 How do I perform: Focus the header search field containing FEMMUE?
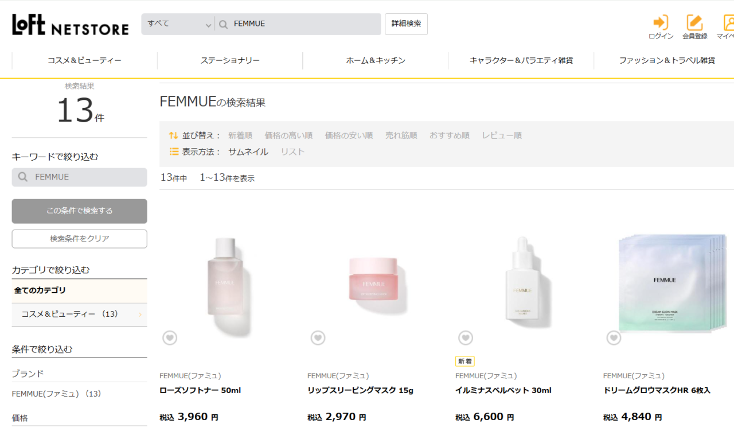coord(298,24)
